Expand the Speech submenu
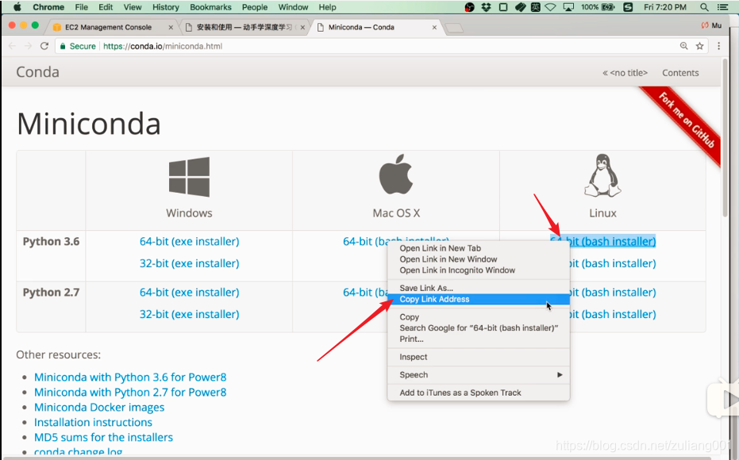 [479, 375]
